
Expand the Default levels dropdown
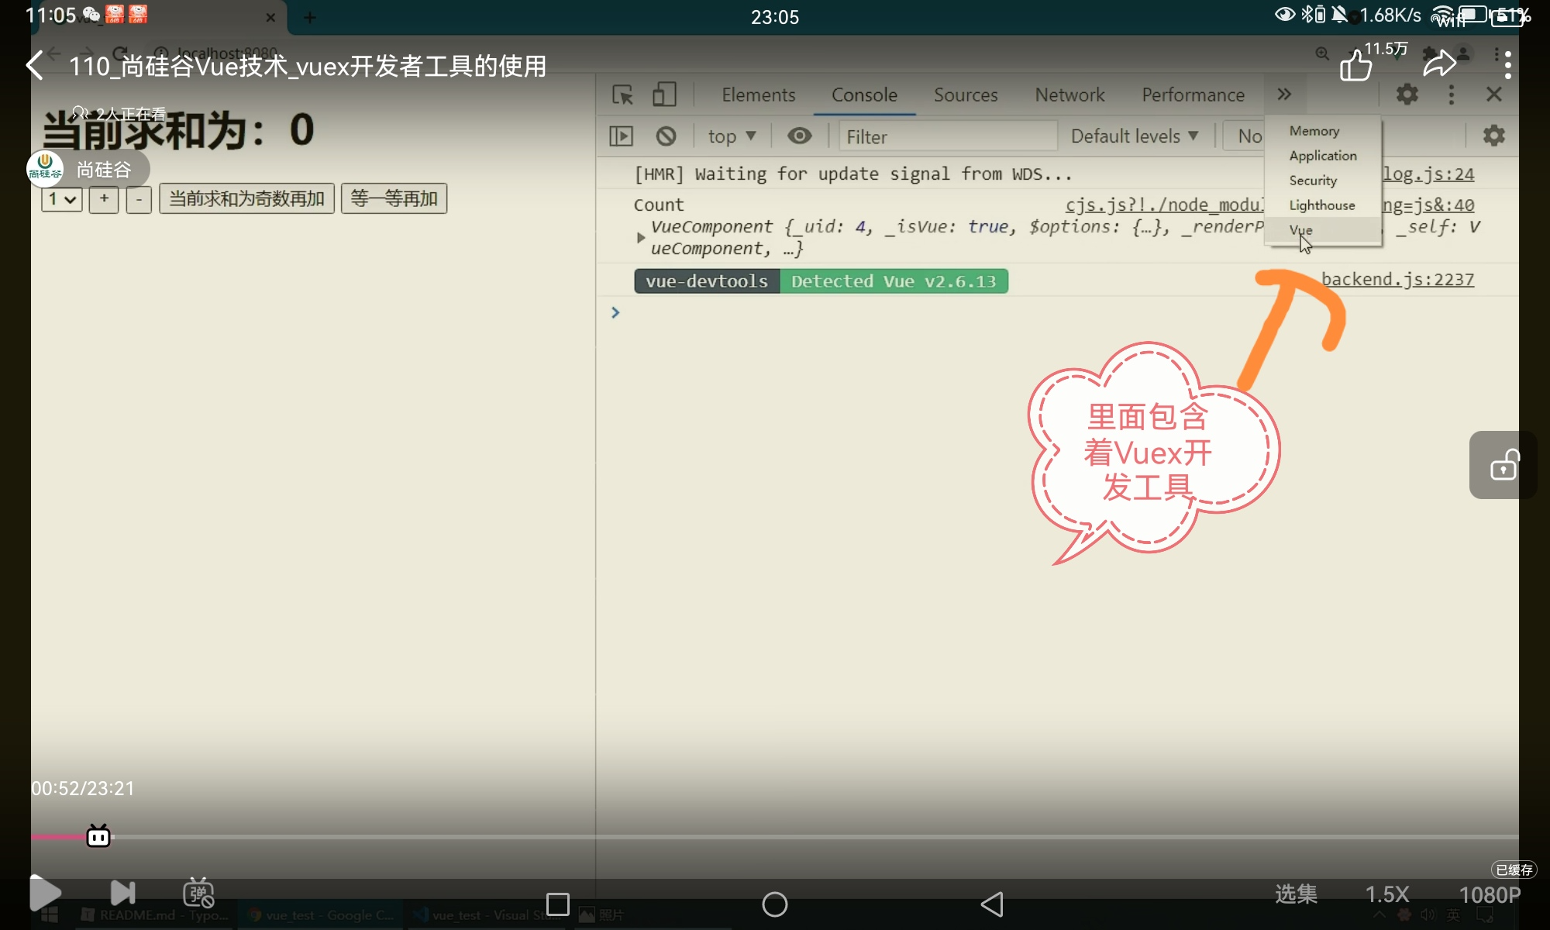click(1134, 136)
